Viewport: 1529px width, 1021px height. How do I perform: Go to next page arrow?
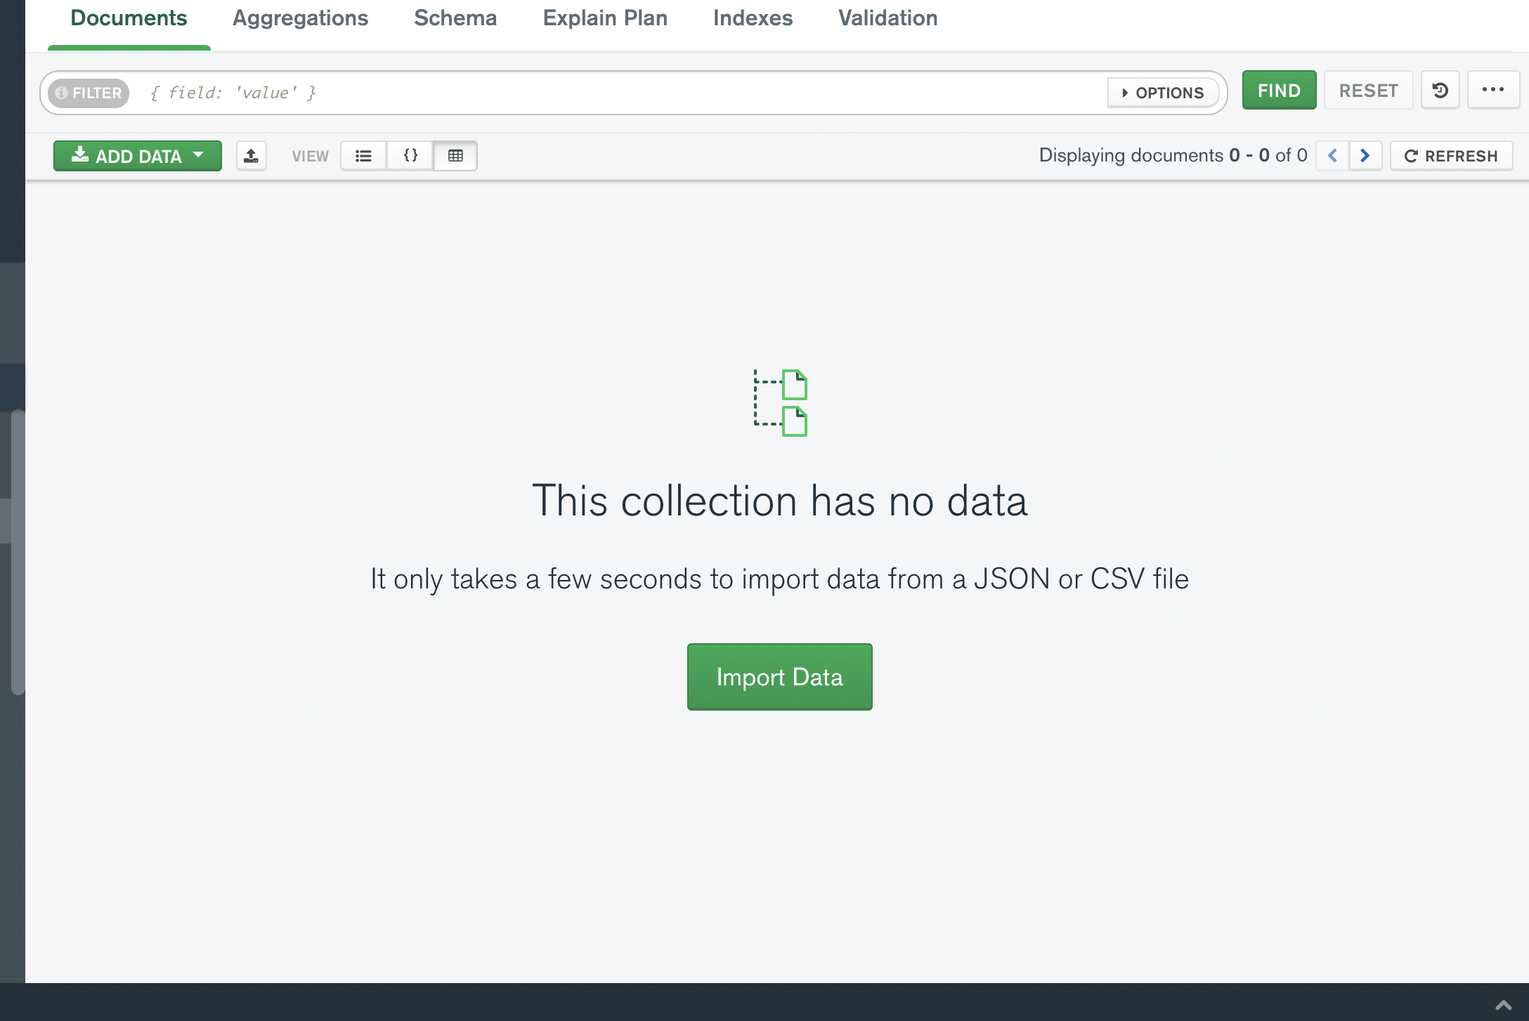coord(1365,156)
